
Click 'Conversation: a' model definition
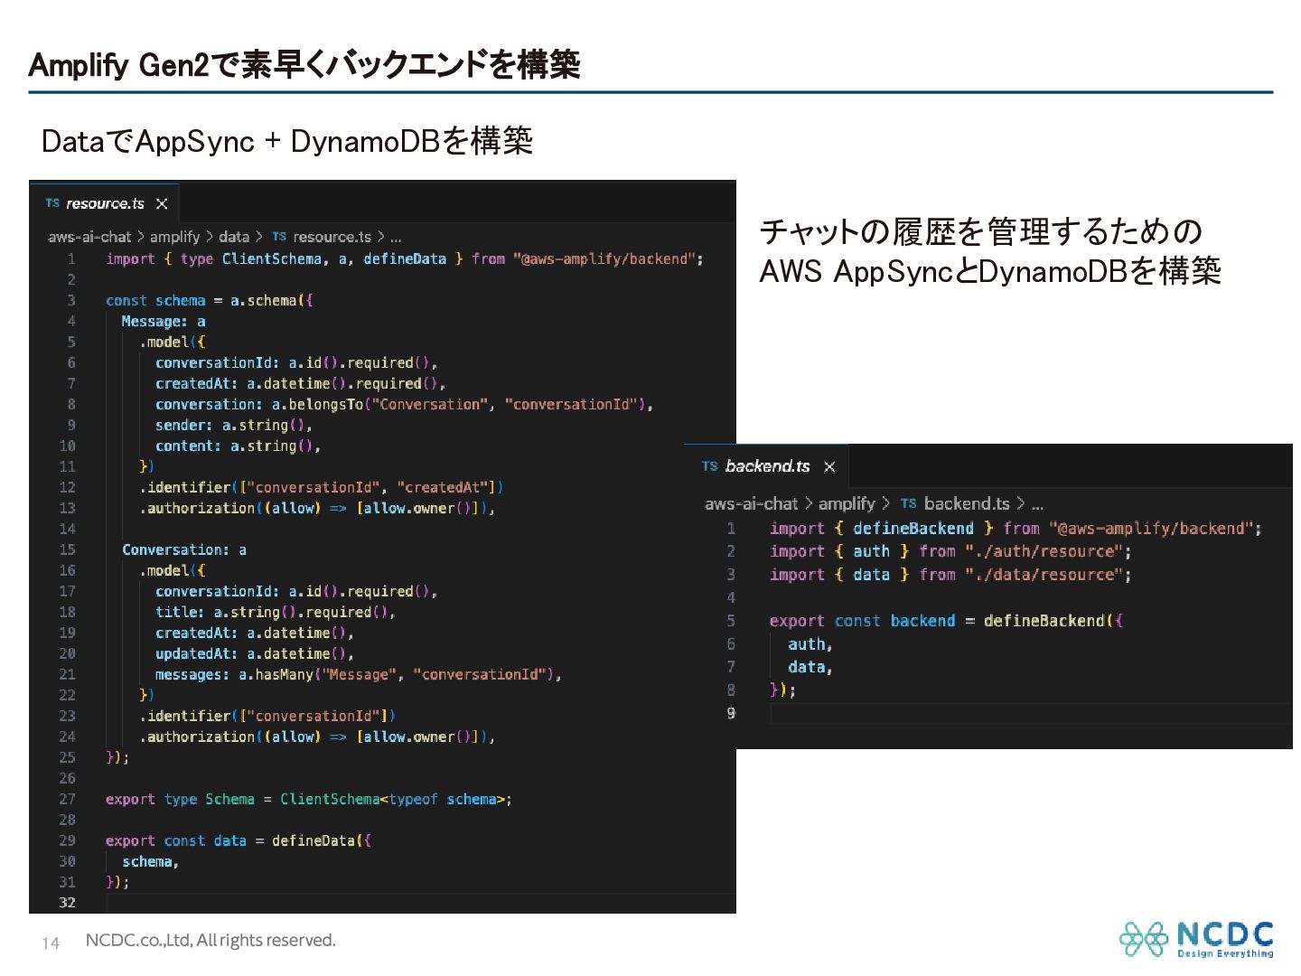pyautogui.click(x=184, y=549)
